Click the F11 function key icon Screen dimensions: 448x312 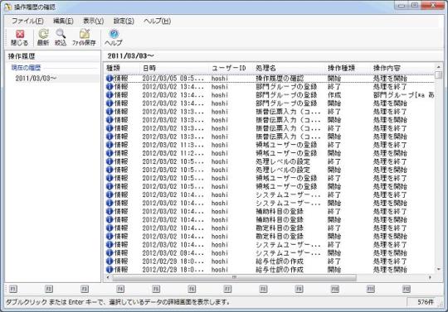click(371, 289)
